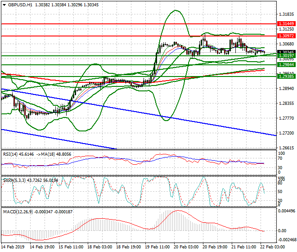The height and width of the screenshot is (252, 297).
Task: Select the GBPUSD,H1 chart title text
Action: [x=20, y=5]
